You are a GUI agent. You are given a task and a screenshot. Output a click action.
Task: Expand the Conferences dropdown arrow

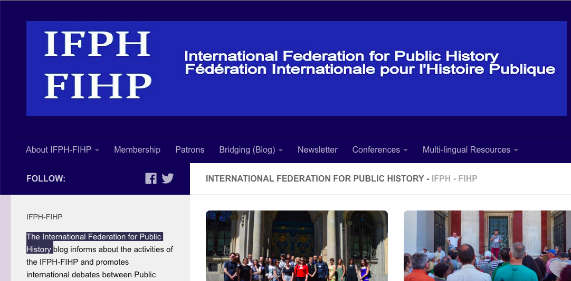click(x=405, y=150)
